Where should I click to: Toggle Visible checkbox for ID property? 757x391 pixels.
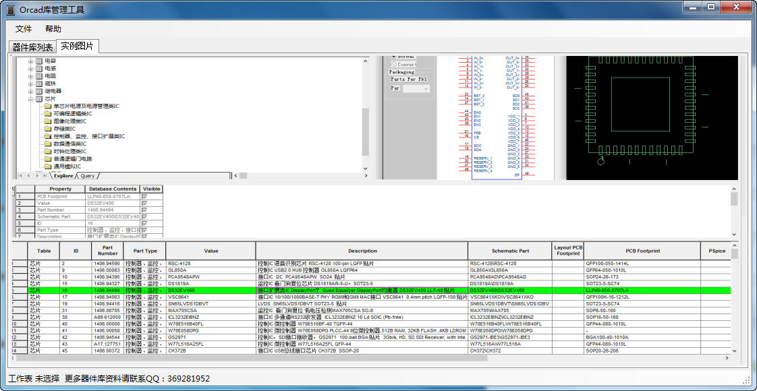[x=144, y=223]
